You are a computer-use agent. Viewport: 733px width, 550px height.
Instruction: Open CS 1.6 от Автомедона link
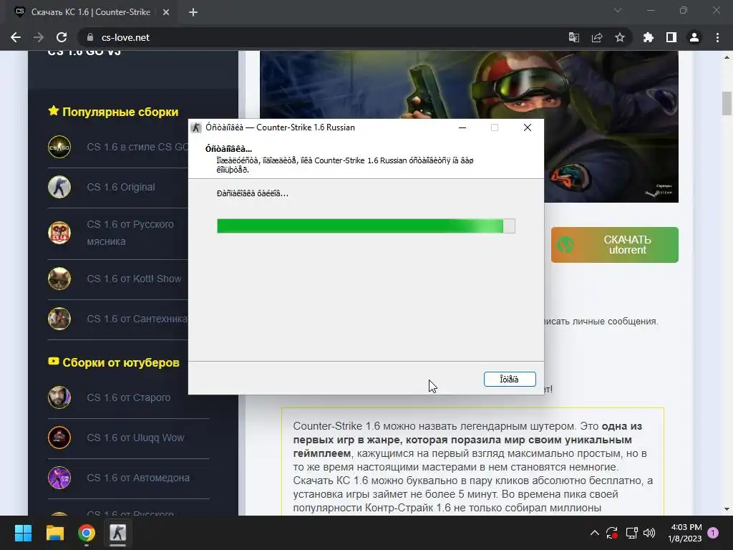(x=138, y=478)
